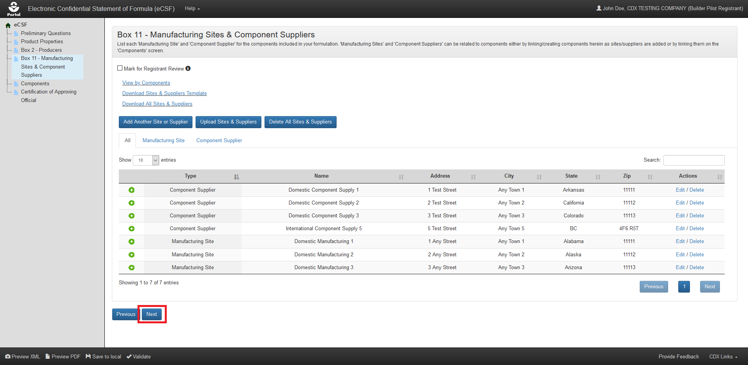748x365 pixels.
Task: Click the Preview PDF file icon
Action: coord(48,356)
